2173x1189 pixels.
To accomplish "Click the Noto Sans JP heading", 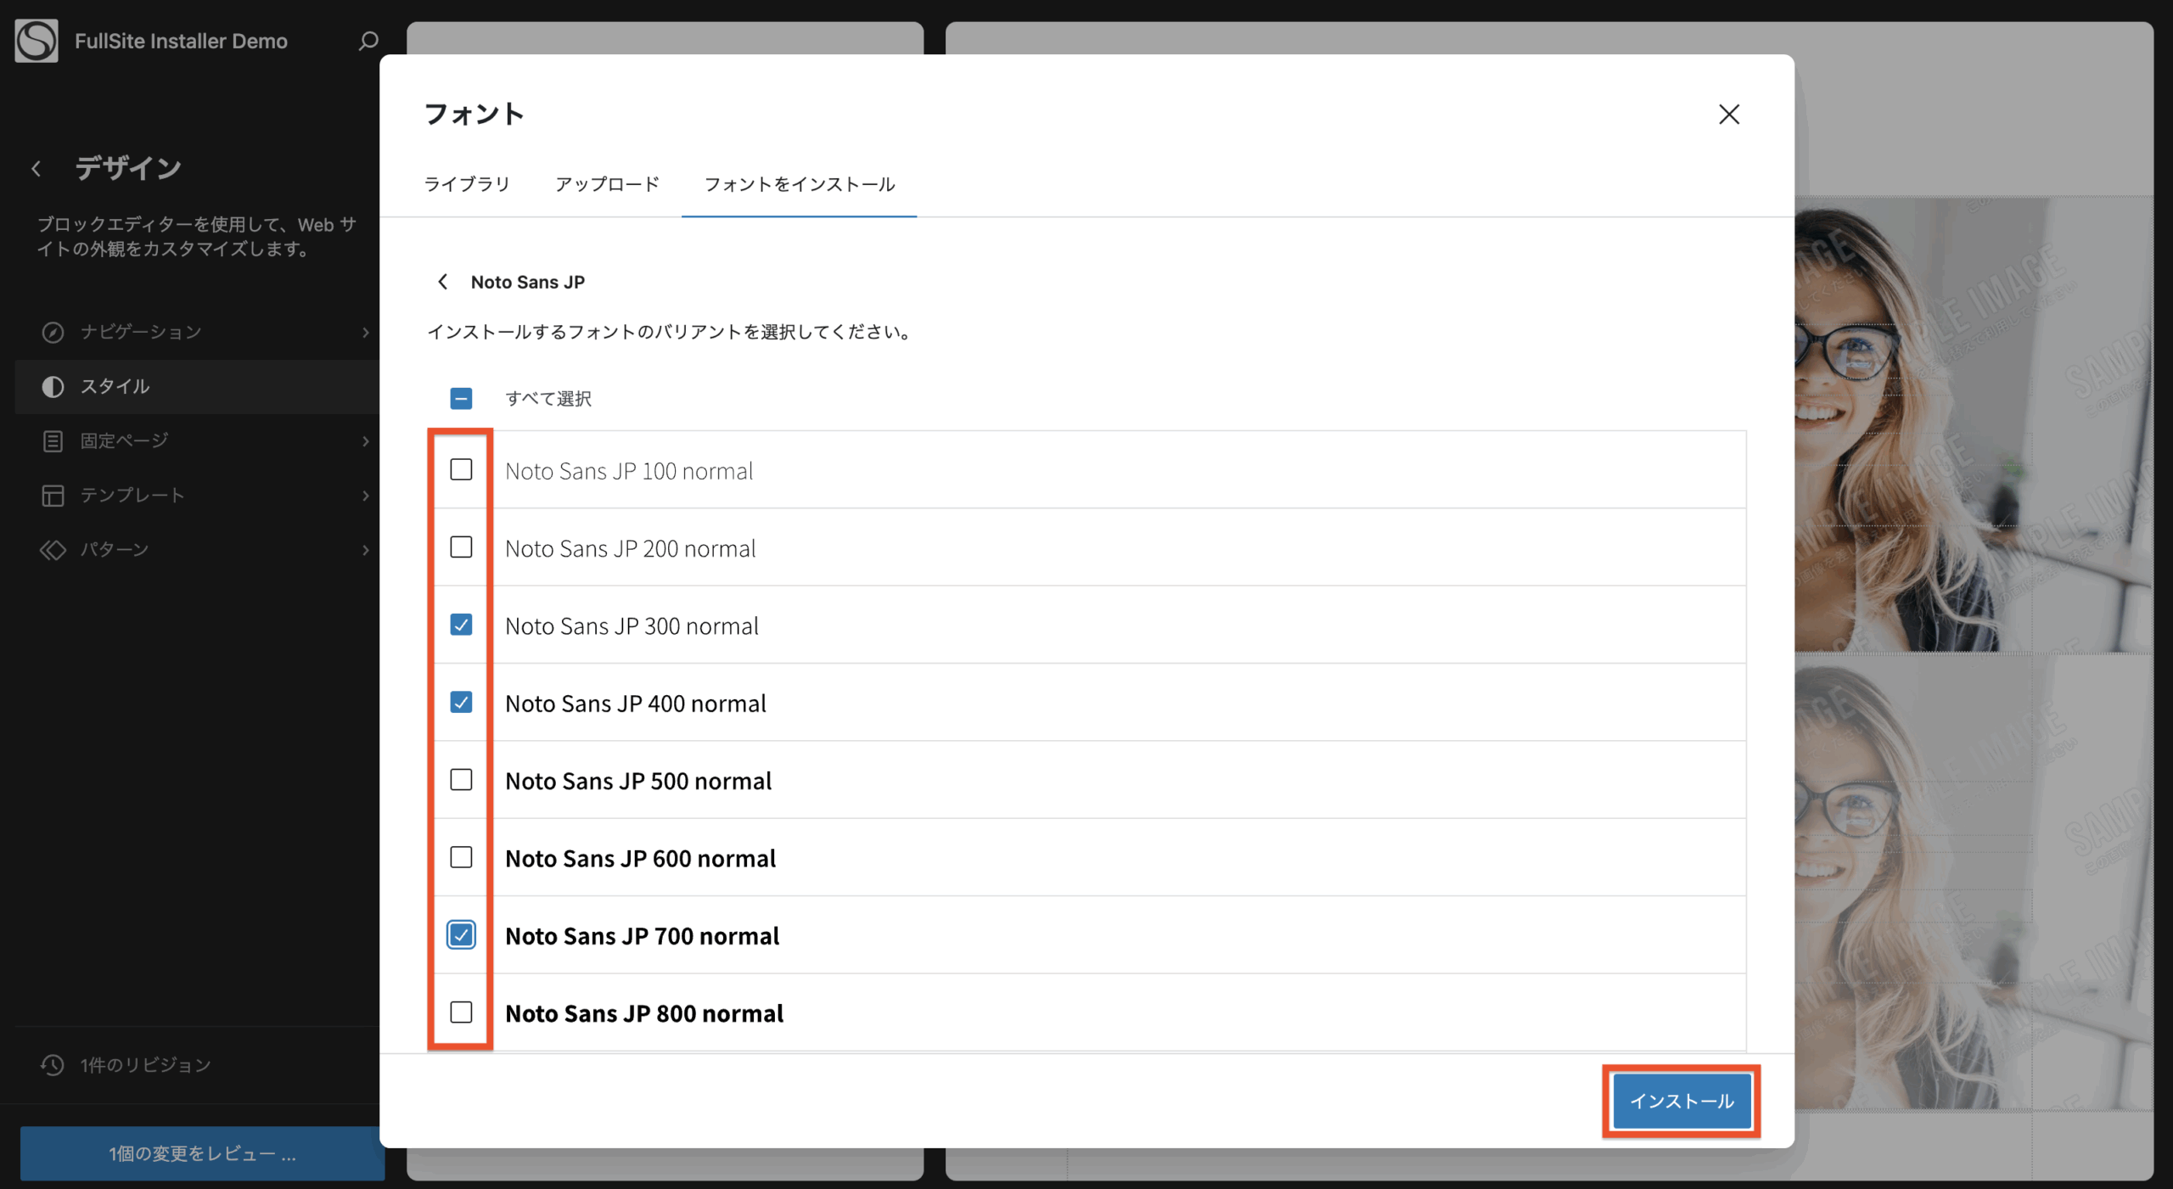I will tap(527, 282).
